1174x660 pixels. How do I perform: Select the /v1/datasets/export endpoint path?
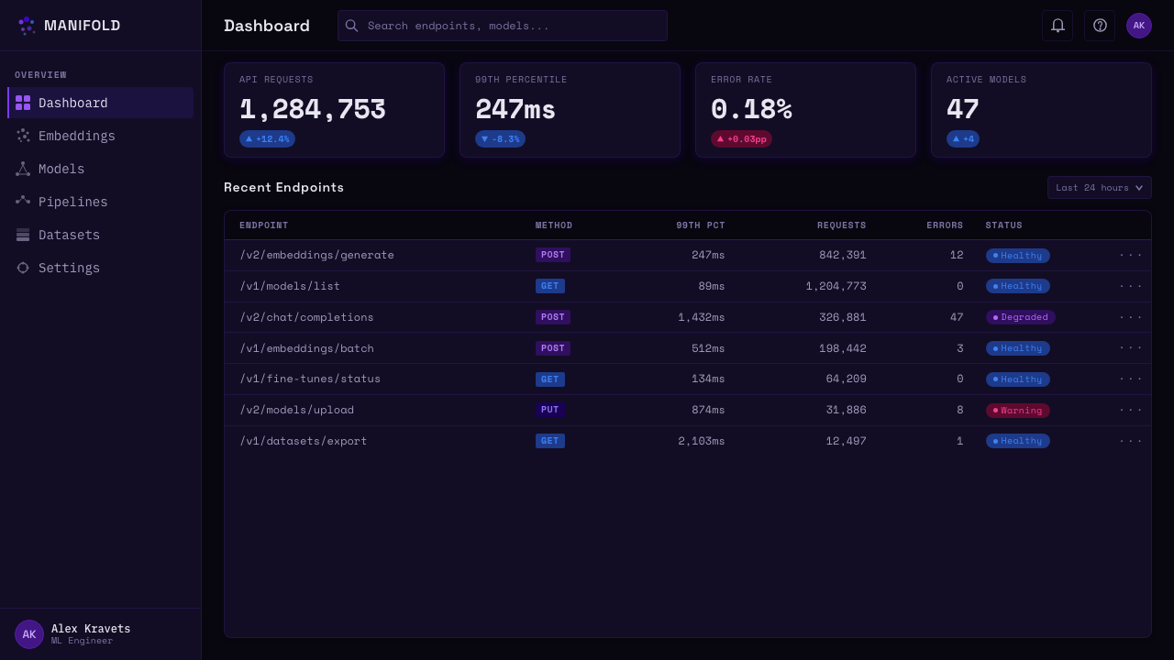click(304, 441)
